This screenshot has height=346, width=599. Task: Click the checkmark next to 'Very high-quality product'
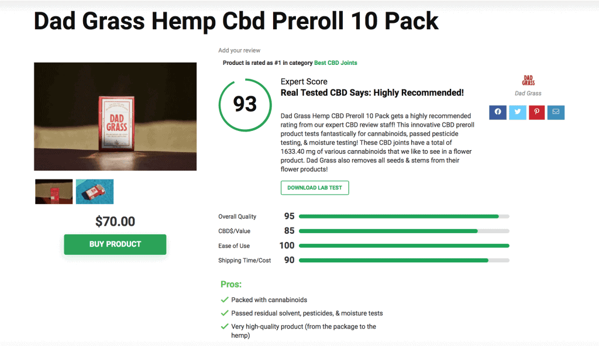(x=225, y=326)
